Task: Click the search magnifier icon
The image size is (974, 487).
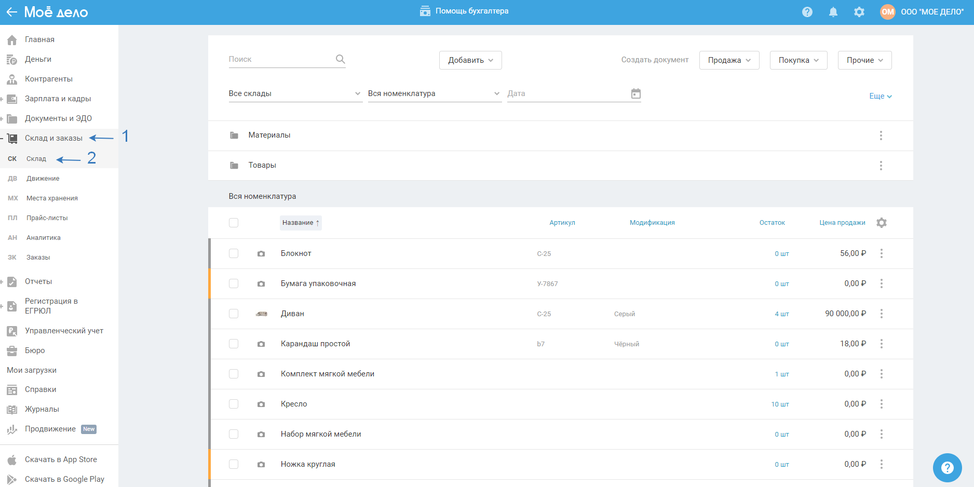Action: point(340,59)
